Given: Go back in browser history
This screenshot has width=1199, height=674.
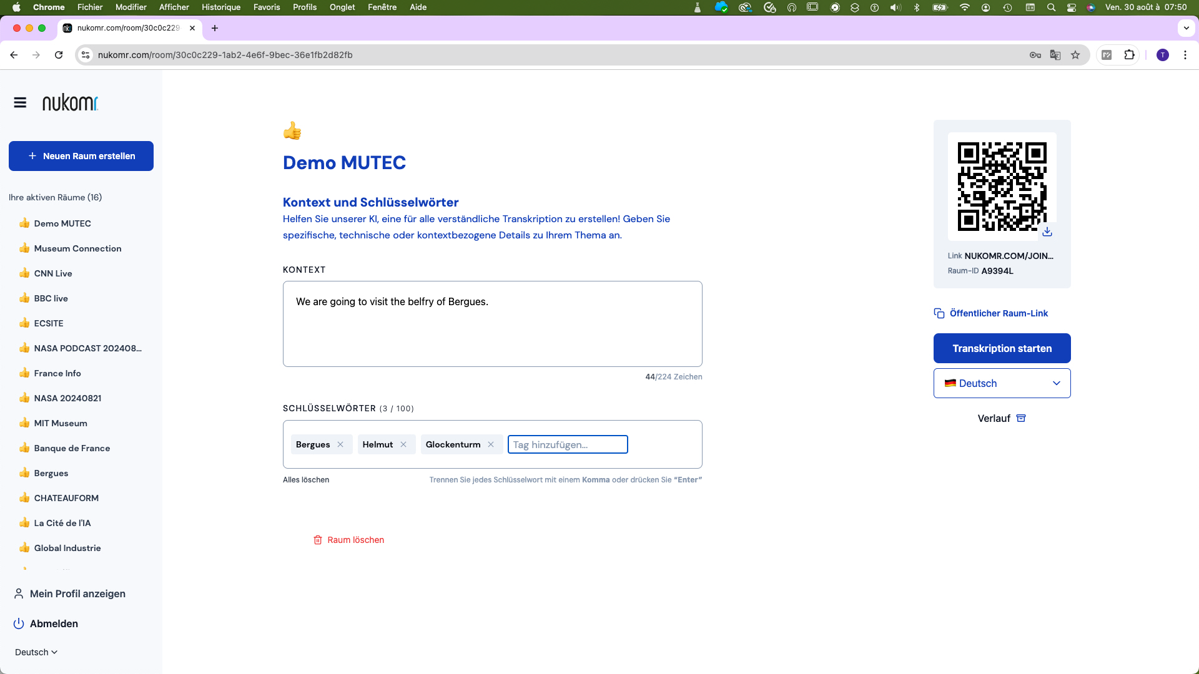Looking at the screenshot, I should pyautogui.click(x=14, y=55).
